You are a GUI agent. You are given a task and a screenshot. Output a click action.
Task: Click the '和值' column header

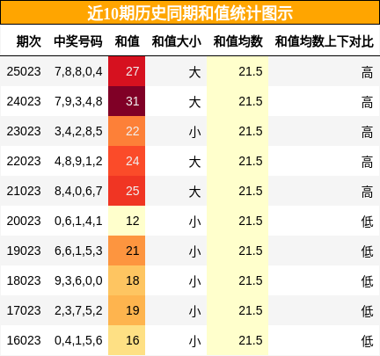click(127, 41)
